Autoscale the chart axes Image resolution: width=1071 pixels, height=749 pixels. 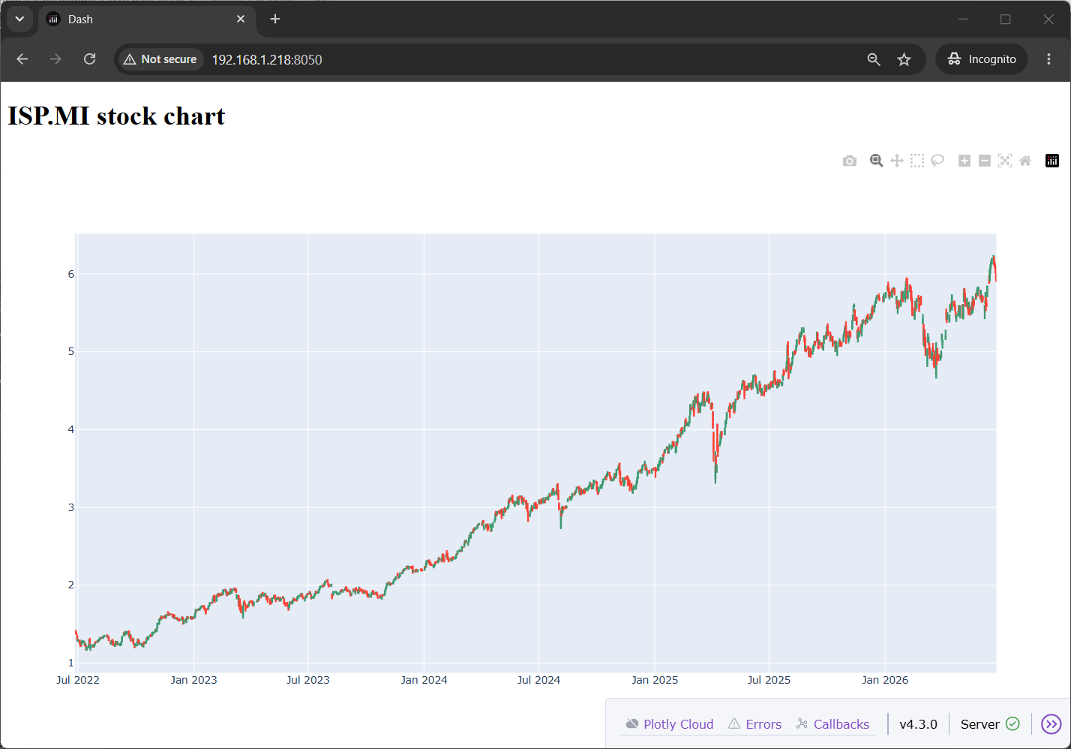pyautogui.click(x=1005, y=161)
